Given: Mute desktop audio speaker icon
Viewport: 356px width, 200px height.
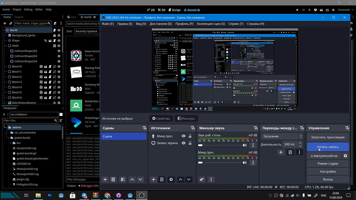Looking at the screenshot, I should tap(244, 145).
